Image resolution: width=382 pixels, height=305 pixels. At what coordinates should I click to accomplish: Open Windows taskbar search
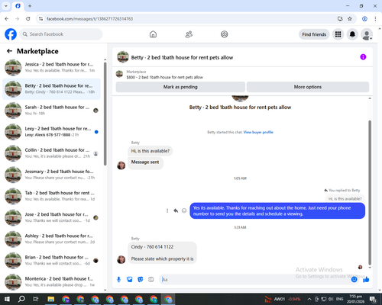point(21,299)
